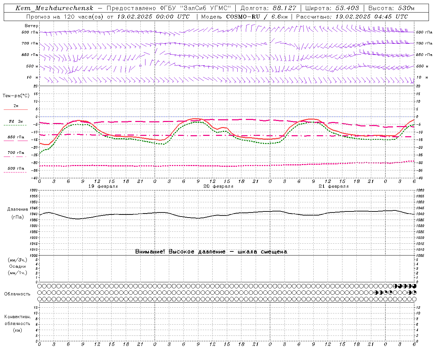Click the warning text Внимание! Высокое давление

tap(180, 252)
